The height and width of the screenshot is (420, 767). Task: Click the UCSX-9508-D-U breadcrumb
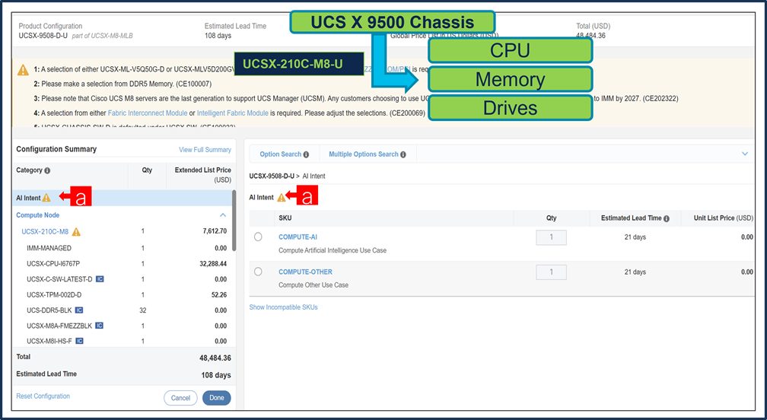272,176
